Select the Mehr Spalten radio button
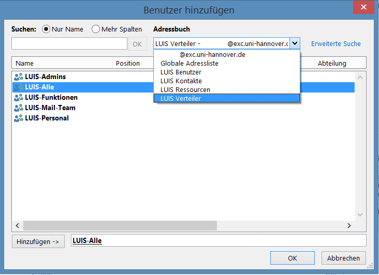 tap(96, 29)
